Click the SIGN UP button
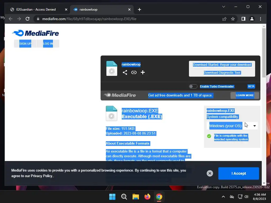 coord(25,44)
